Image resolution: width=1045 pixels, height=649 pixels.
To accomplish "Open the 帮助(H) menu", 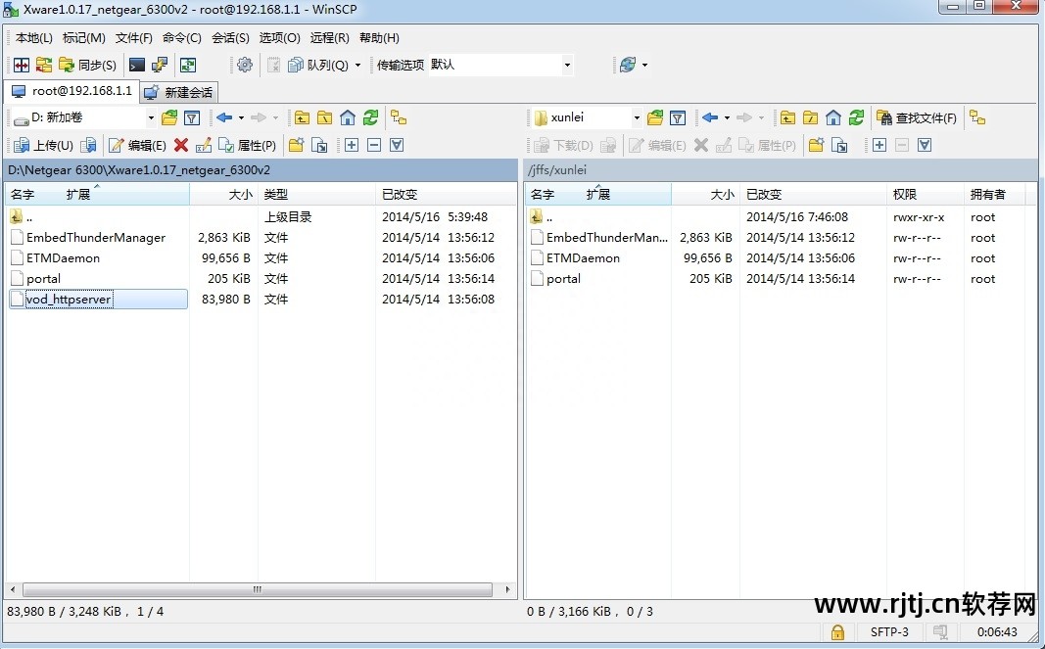I will [x=379, y=38].
